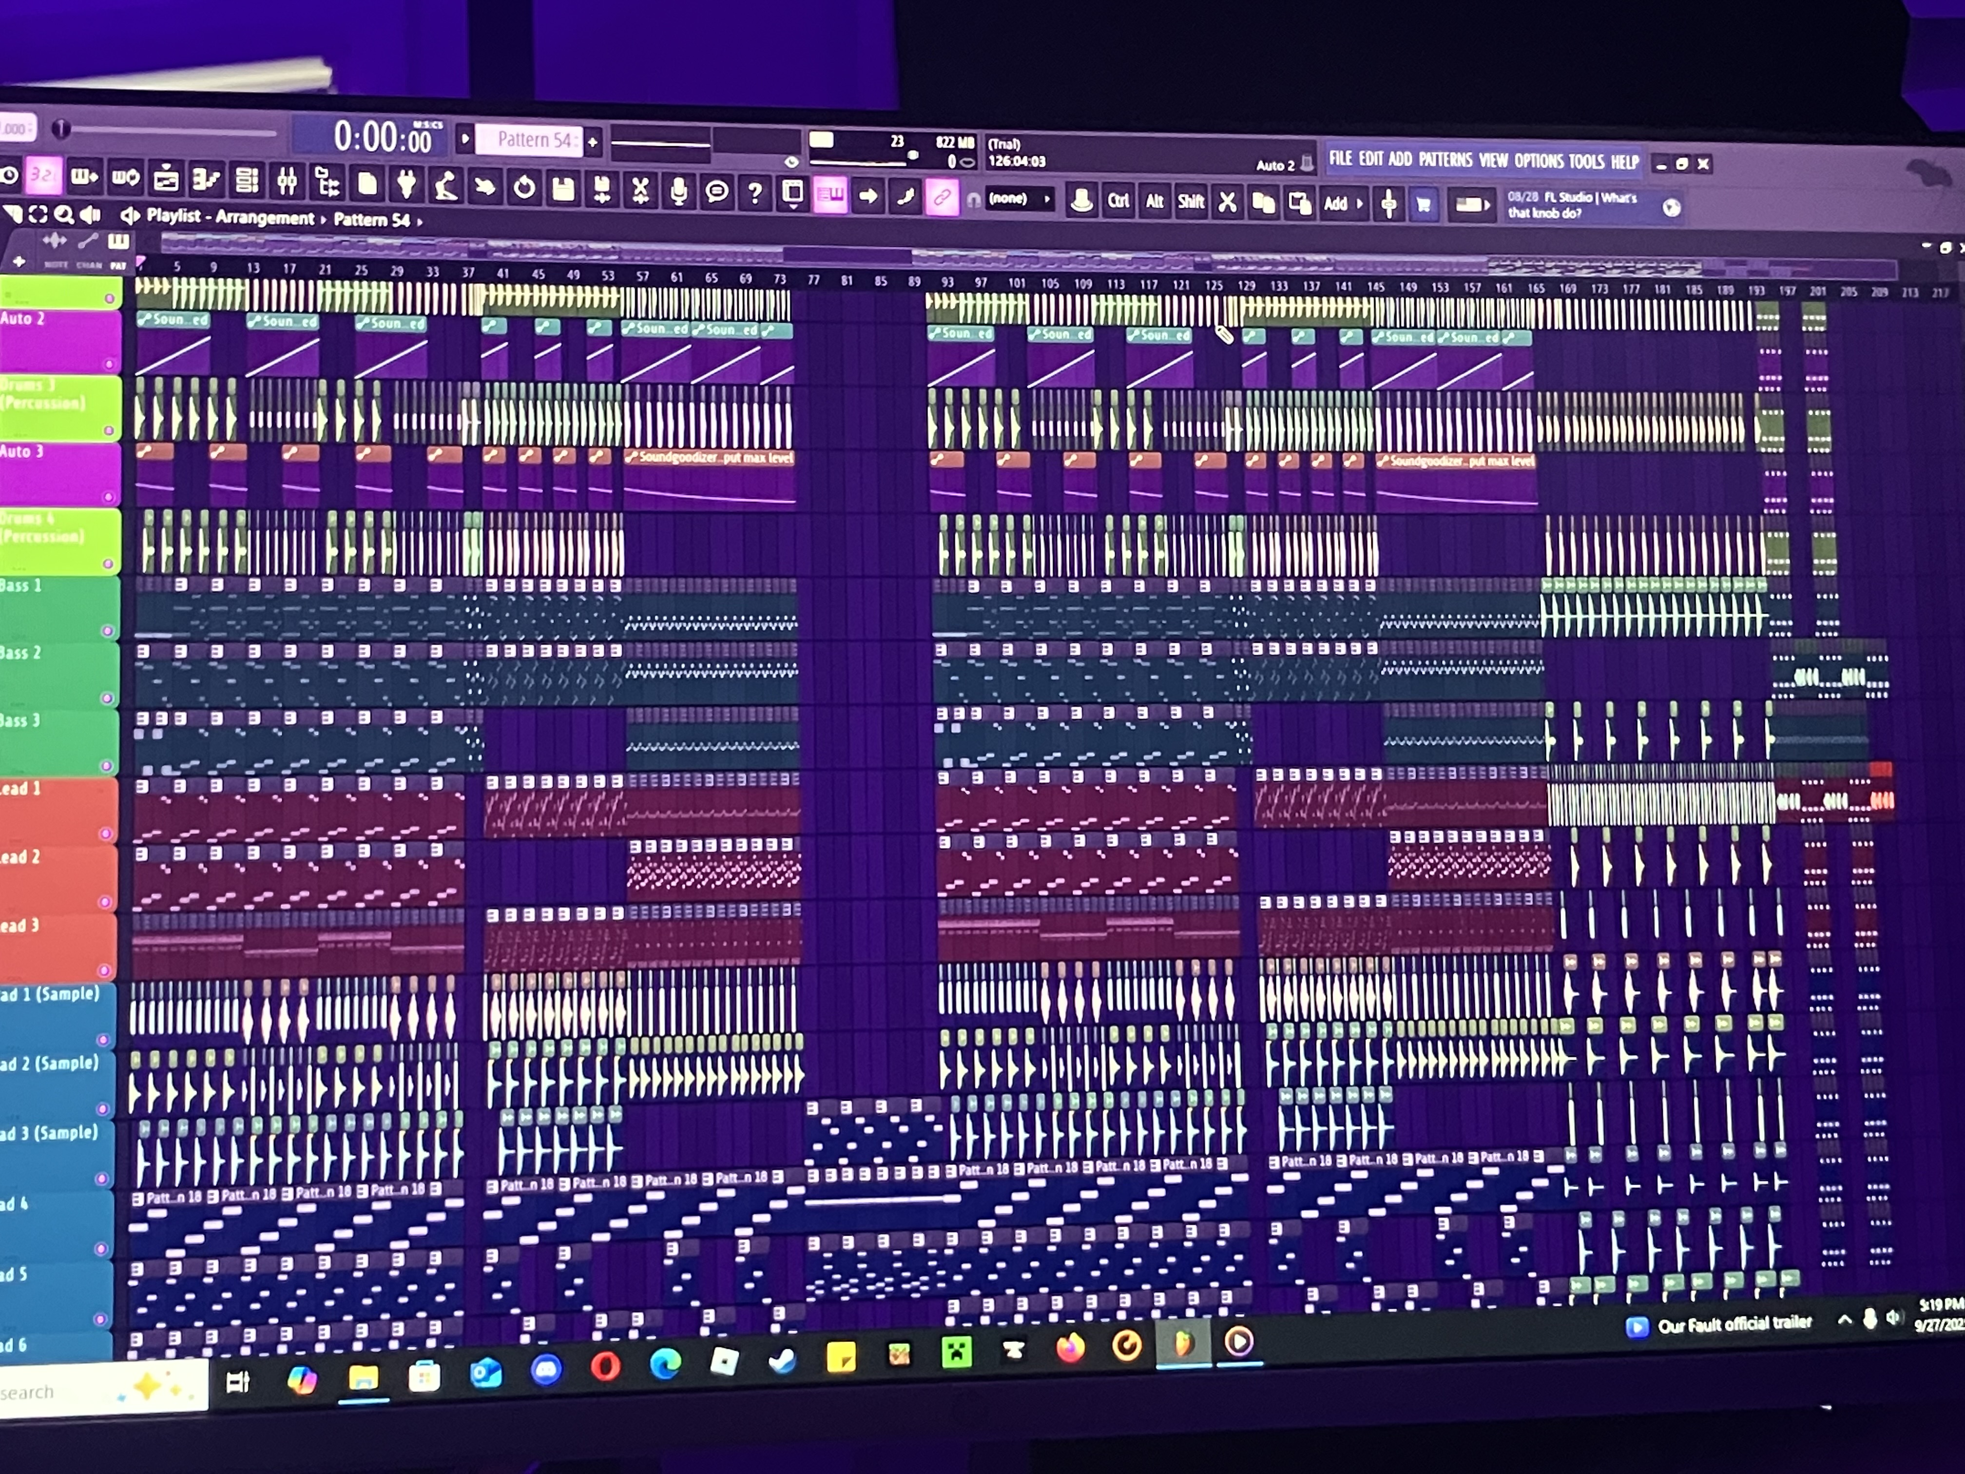Toggle the highlighted link chain button
Screen dimensions: 1965x1474
(942, 196)
